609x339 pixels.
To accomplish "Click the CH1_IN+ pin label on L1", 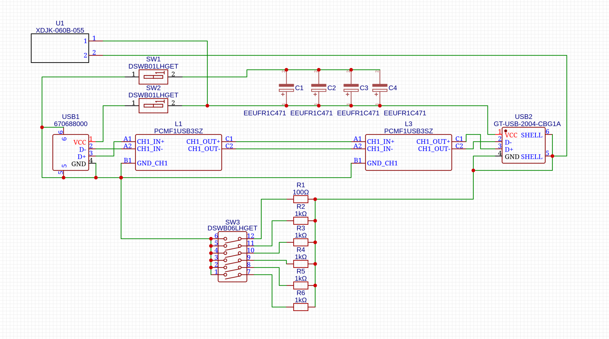I will 151,142.
